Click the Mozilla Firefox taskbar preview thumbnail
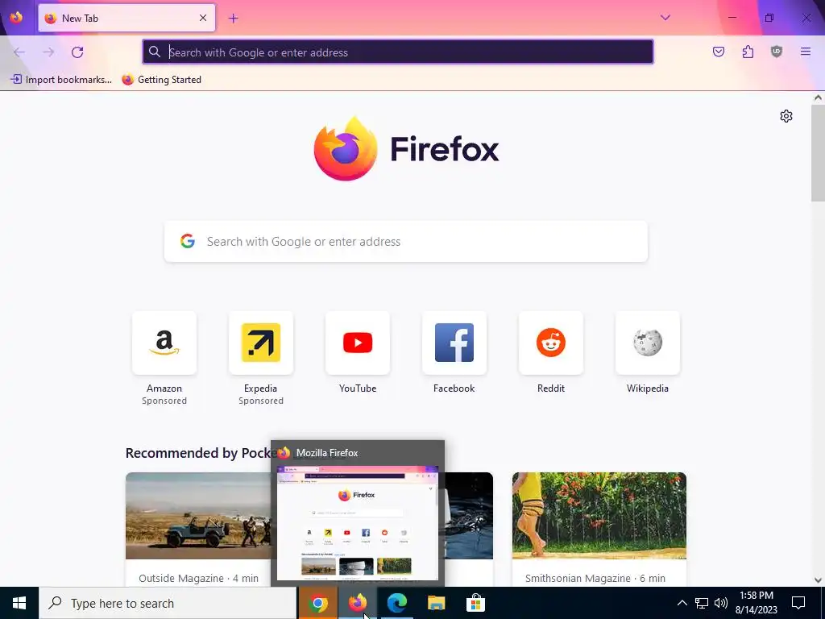 pos(357,522)
